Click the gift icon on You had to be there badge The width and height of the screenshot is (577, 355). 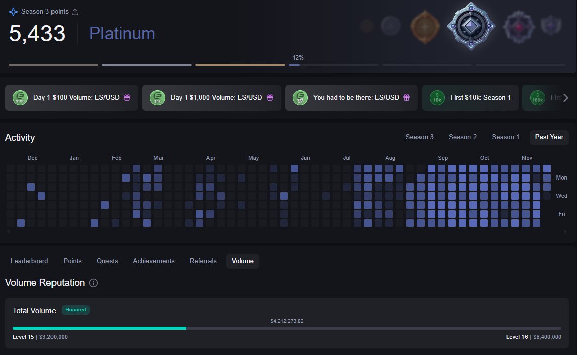click(x=406, y=98)
